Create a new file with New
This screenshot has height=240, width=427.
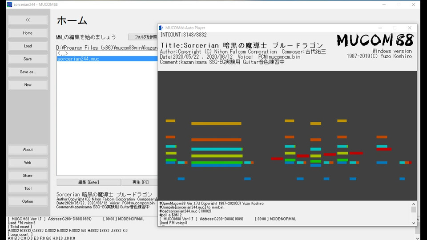tap(28, 85)
